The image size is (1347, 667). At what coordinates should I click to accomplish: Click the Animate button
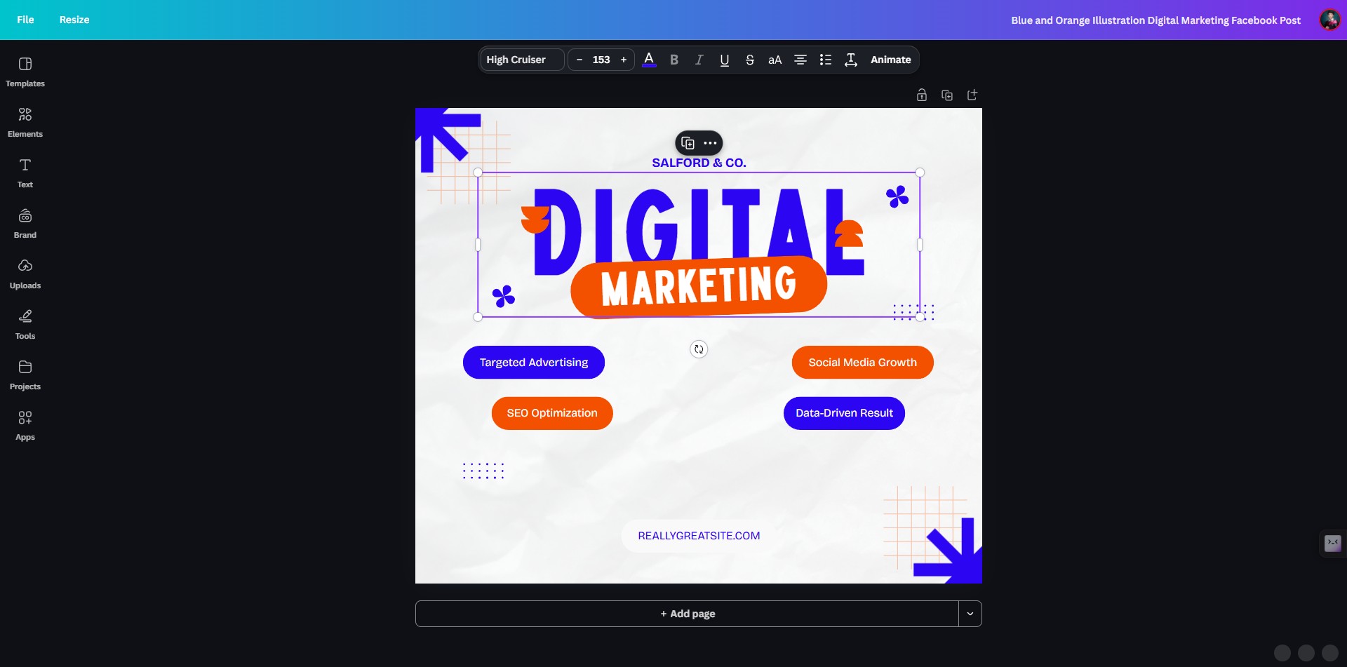tap(891, 60)
